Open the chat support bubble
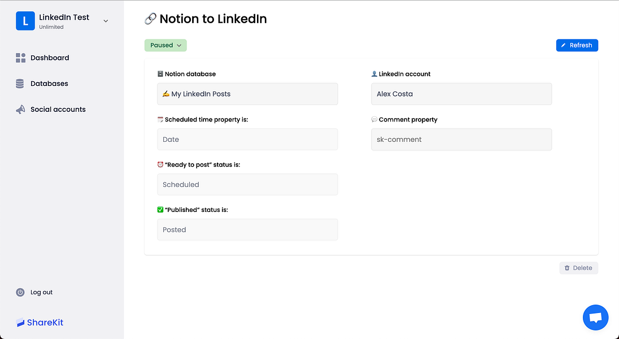 pyautogui.click(x=595, y=318)
